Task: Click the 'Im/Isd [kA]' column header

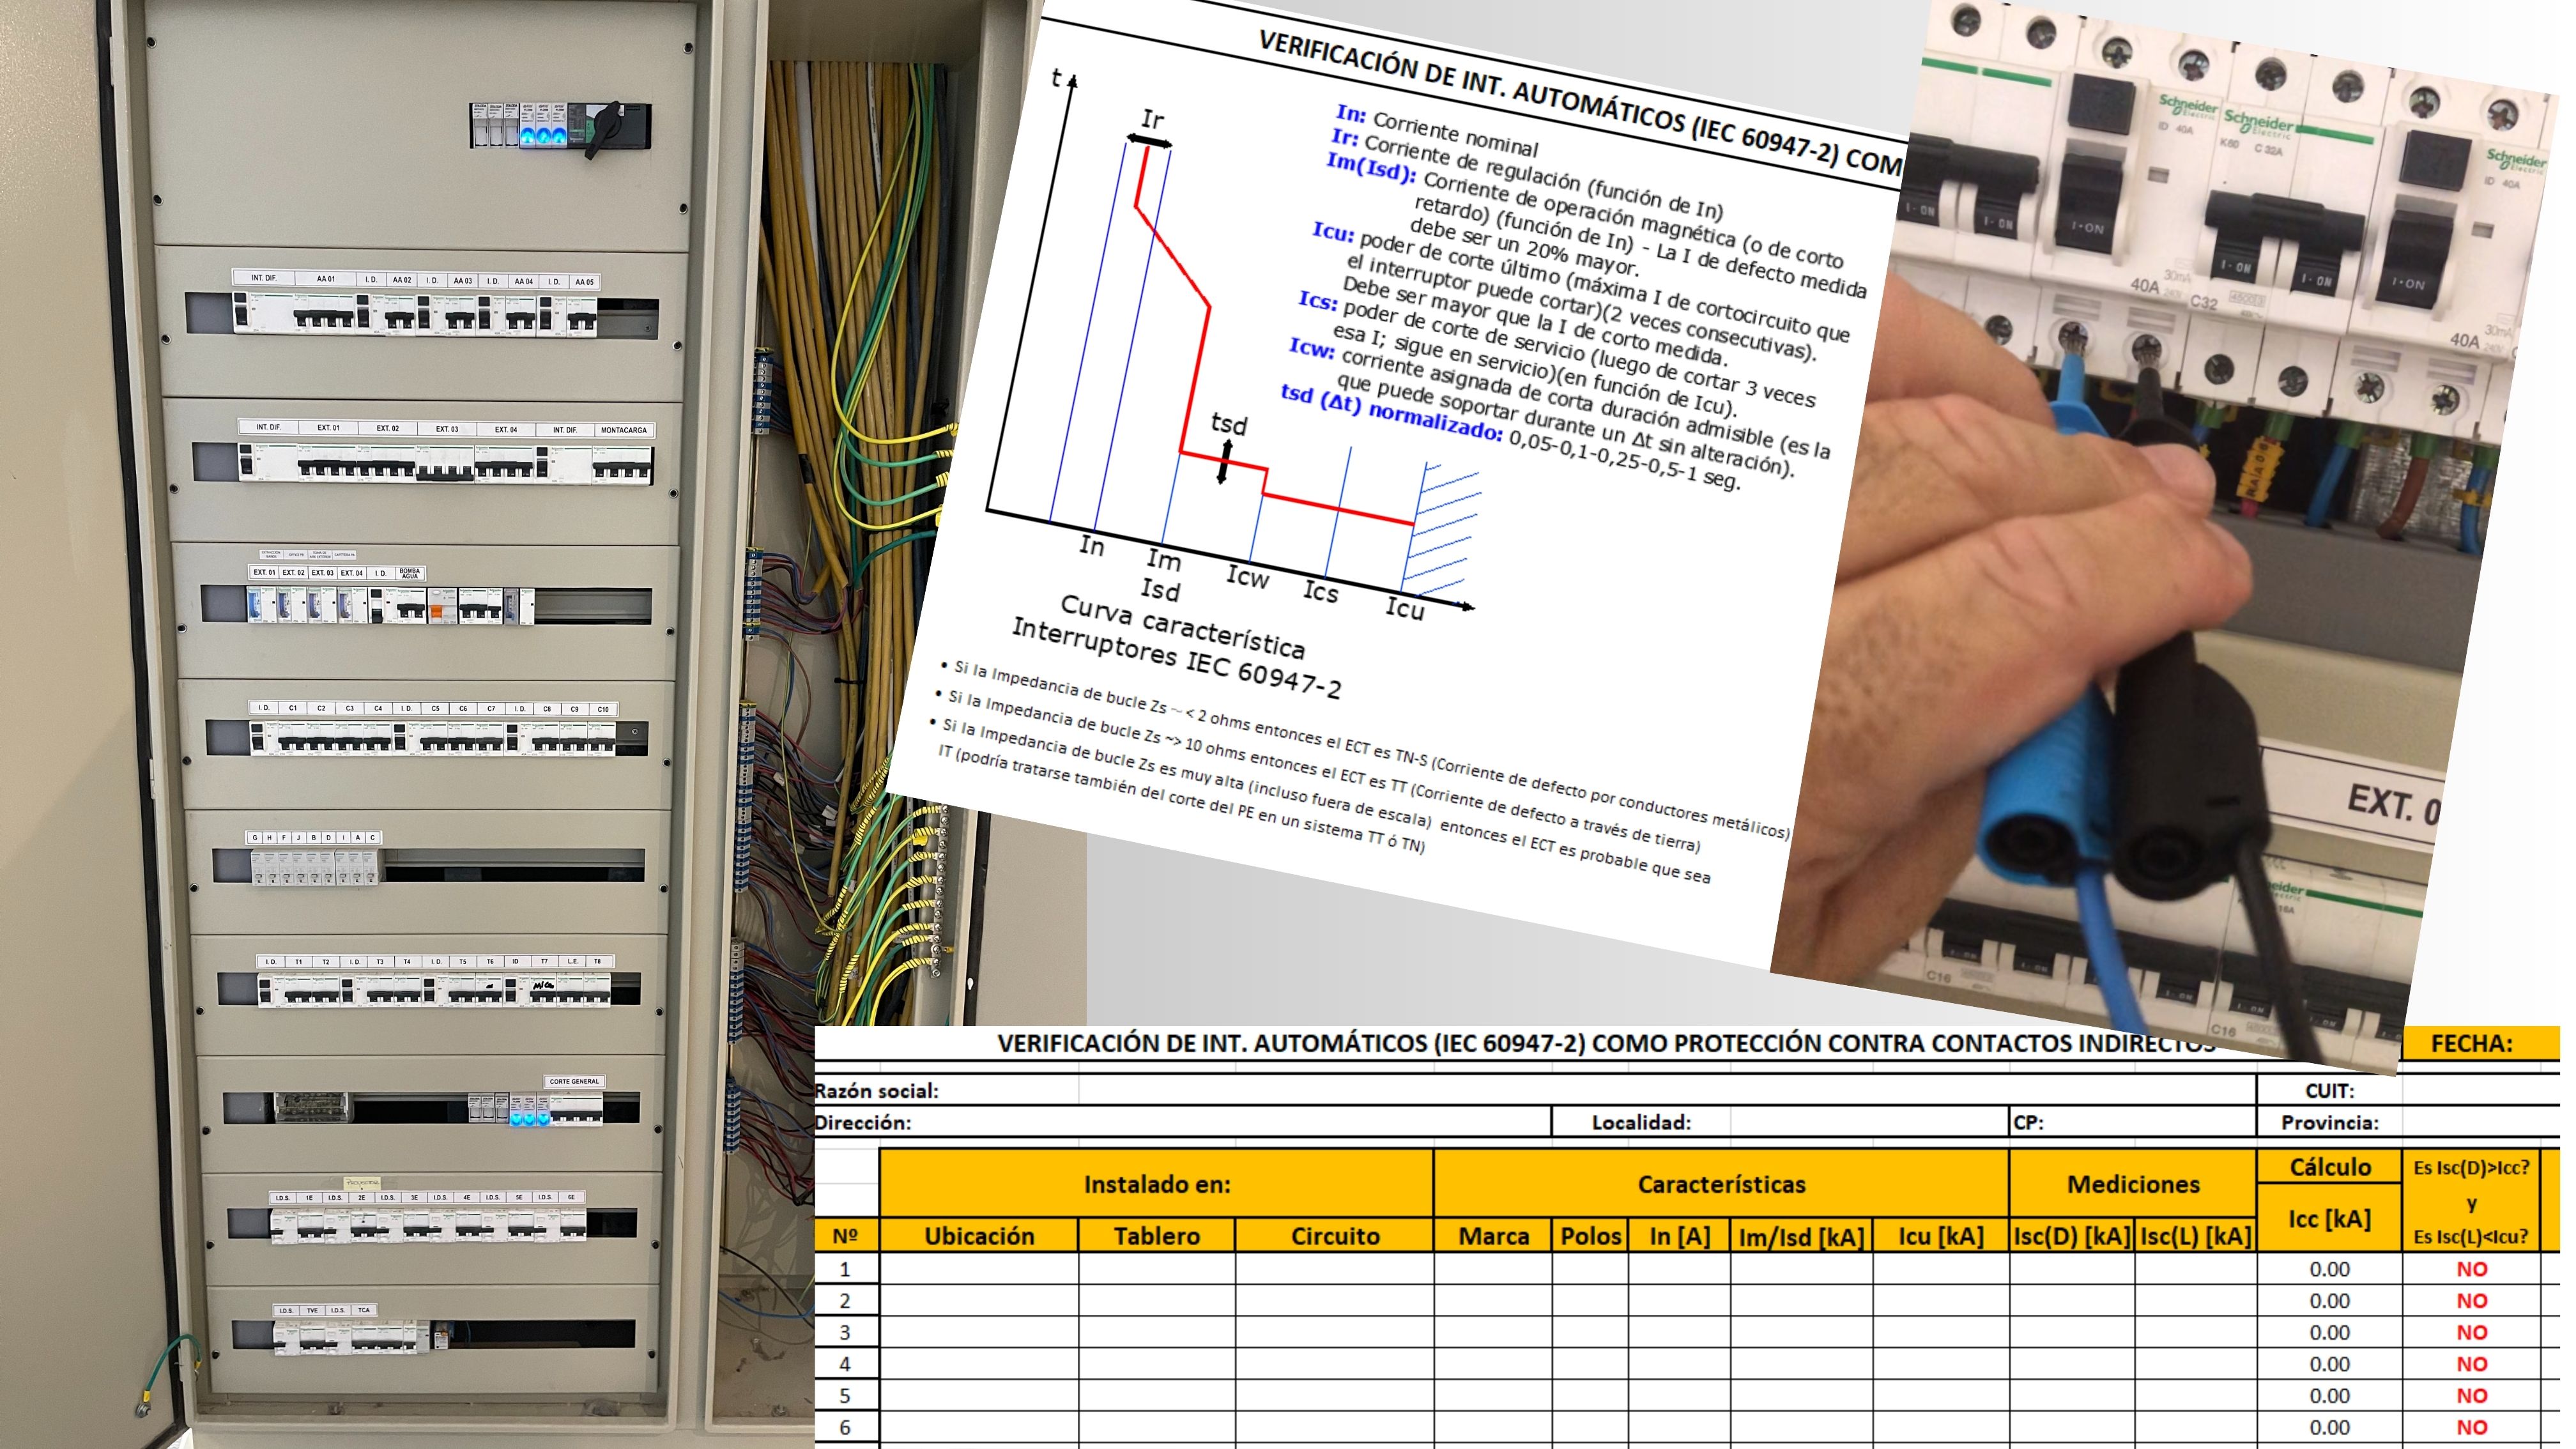Action: click(x=1801, y=1236)
